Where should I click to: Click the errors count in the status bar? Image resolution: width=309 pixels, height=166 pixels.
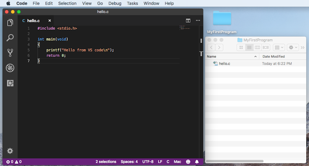pos(10,162)
